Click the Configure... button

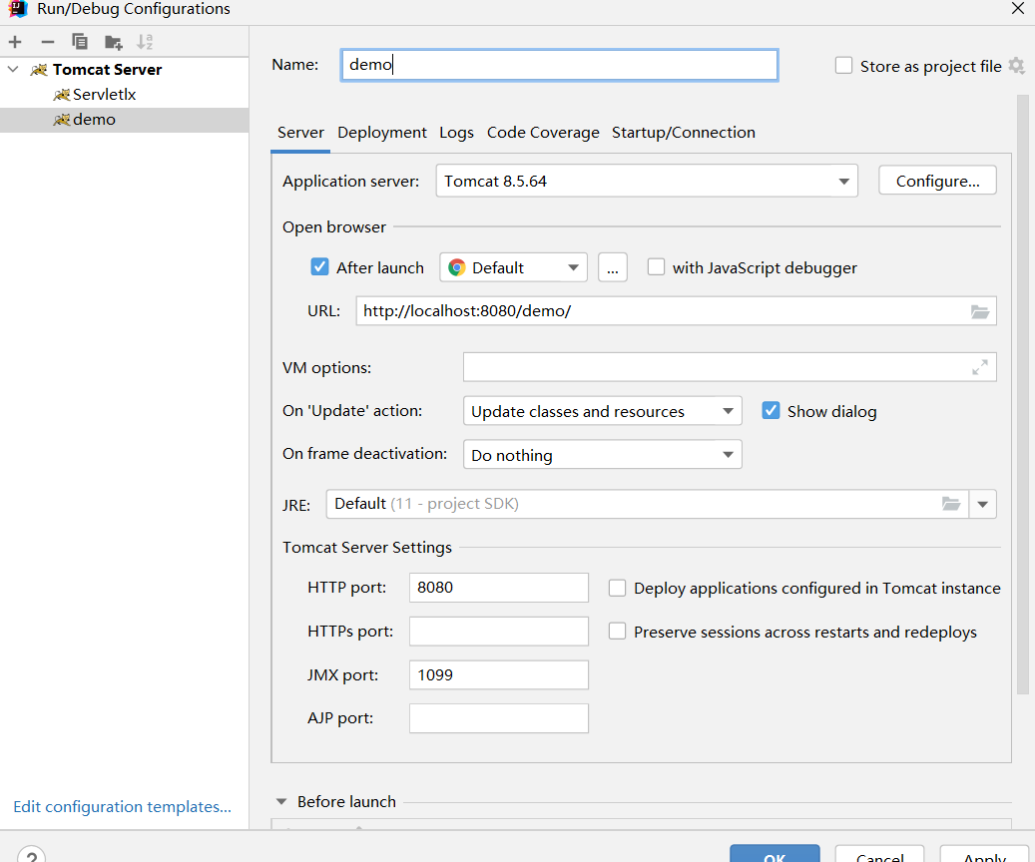click(x=937, y=181)
